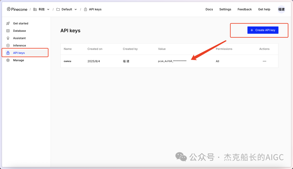293x169 pixels.
Task: Click the Default project folder icon
Action: [58, 9]
